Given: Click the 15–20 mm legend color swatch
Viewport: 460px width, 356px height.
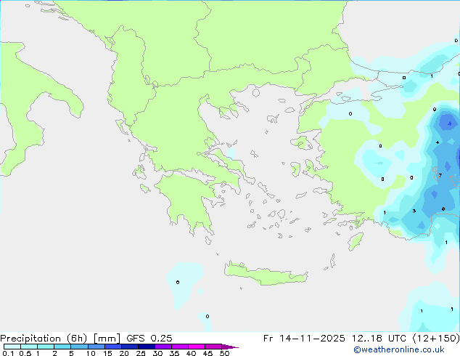Looking at the screenshot, I should [x=112, y=347].
